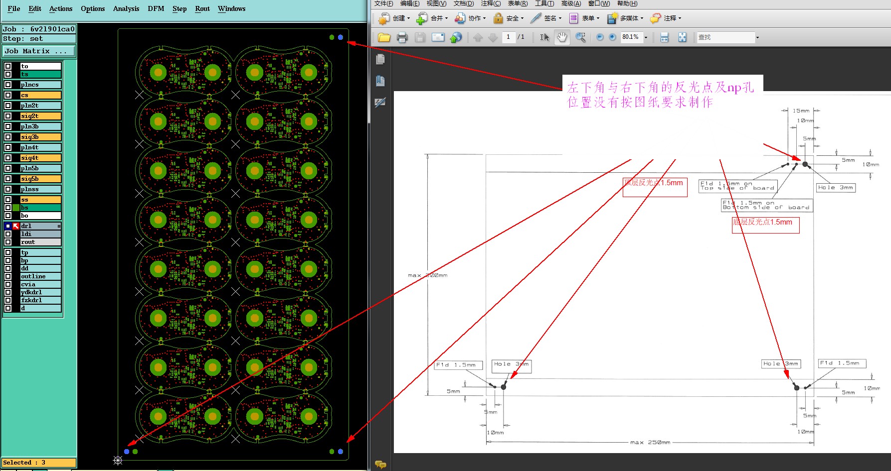Click the save disk icon in PDF toolbar
891x471 pixels.
pyautogui.click(x=420, y=37)
